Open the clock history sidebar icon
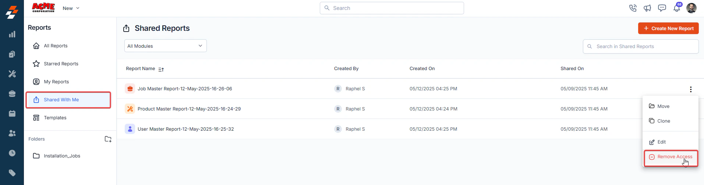This screenshot has width=704, height=185. tap(12, 153)
